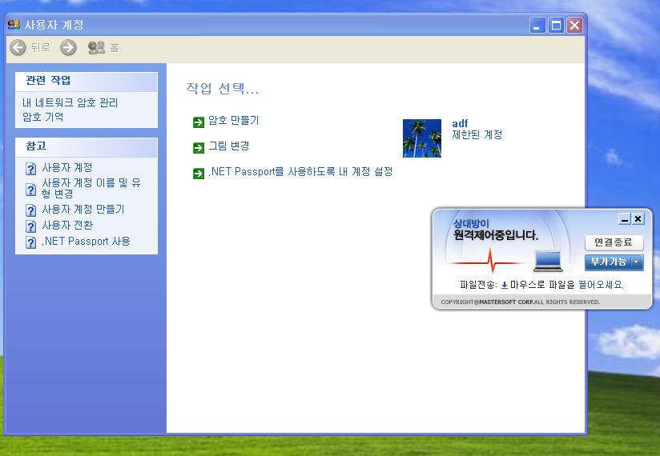The width and height of the screenshot is (660, 456).
Task: Maximize the 사용자 계정 window
Action: click(556, 26)
